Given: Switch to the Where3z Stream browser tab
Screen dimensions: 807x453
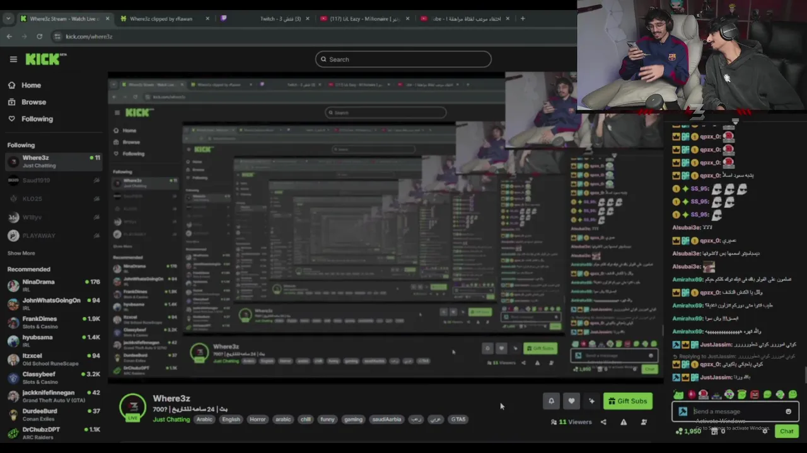Looking at the screenshot, I should point(64,18).
